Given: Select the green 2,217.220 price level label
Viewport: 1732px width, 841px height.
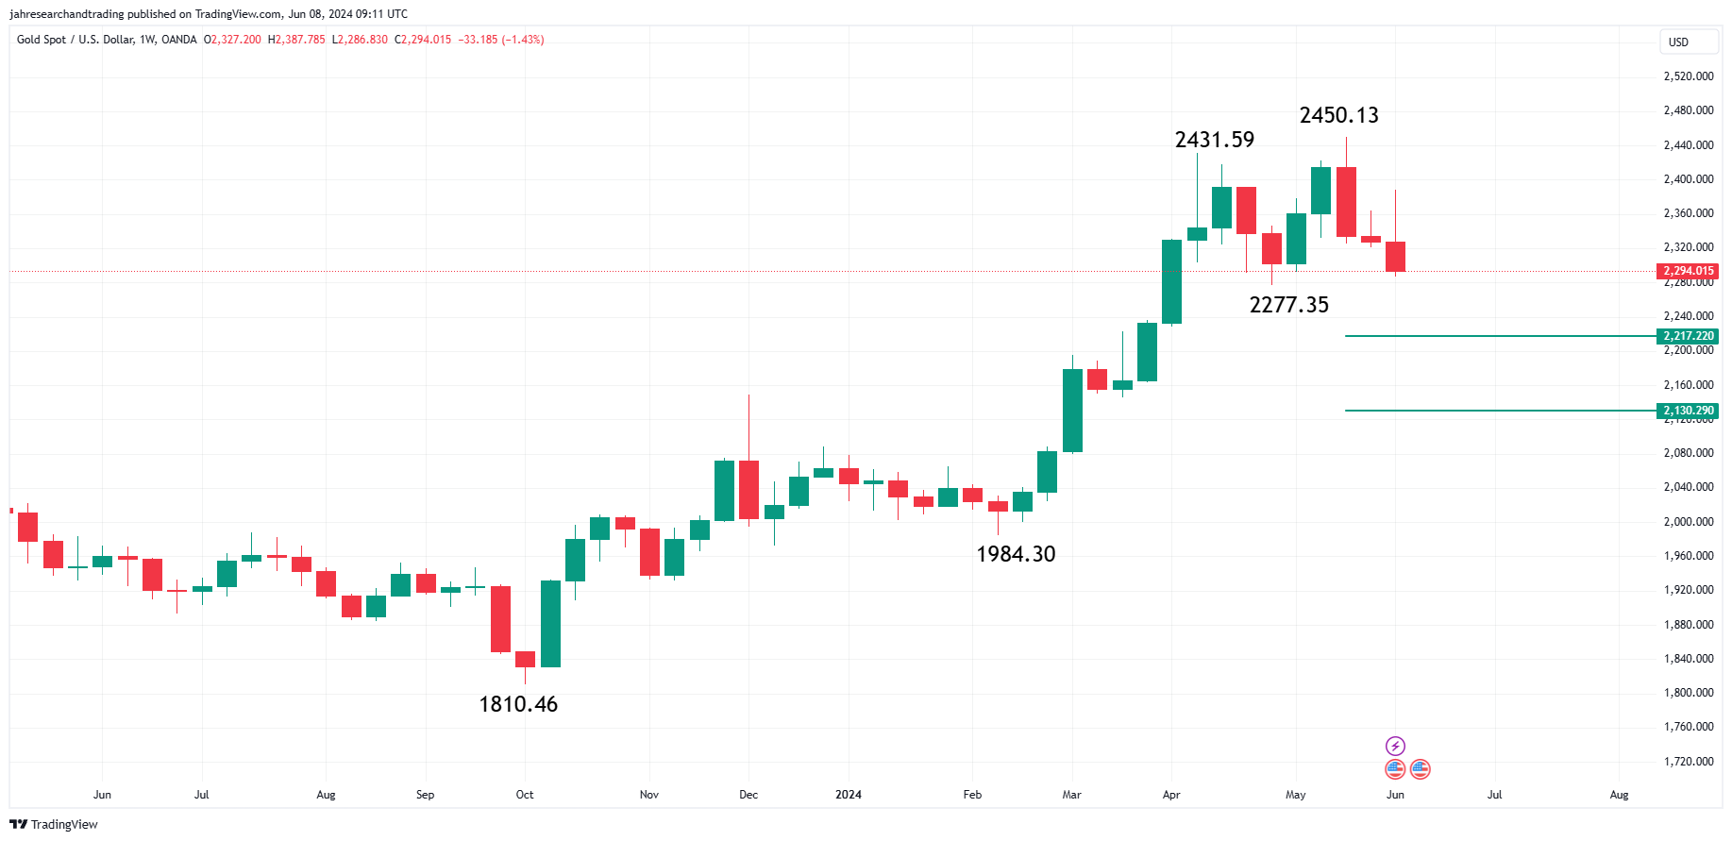Looking at the screenshot, I should coord(1688,336).
